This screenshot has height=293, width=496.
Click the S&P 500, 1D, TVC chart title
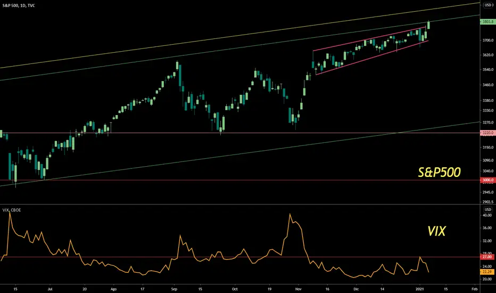pos(19,5)
